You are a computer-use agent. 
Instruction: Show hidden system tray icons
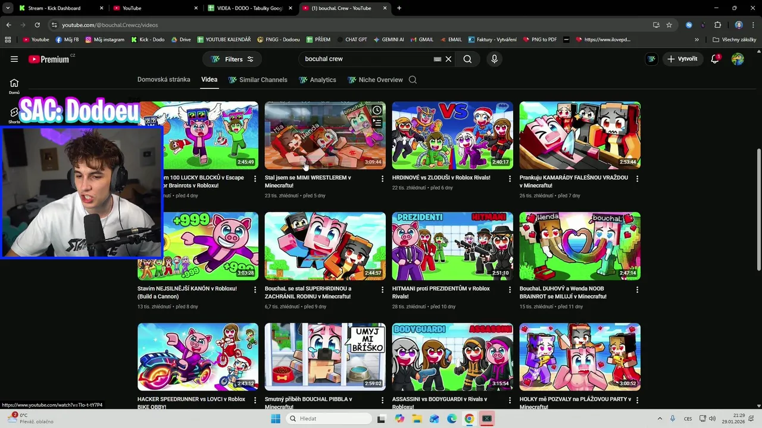tap(660, 418)
